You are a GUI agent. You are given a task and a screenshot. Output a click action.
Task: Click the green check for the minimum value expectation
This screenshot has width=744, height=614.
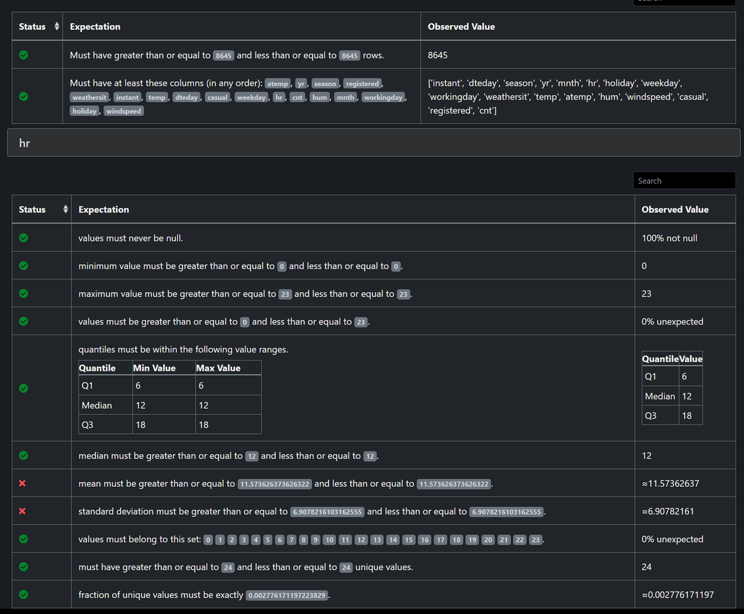pos(23,266)
